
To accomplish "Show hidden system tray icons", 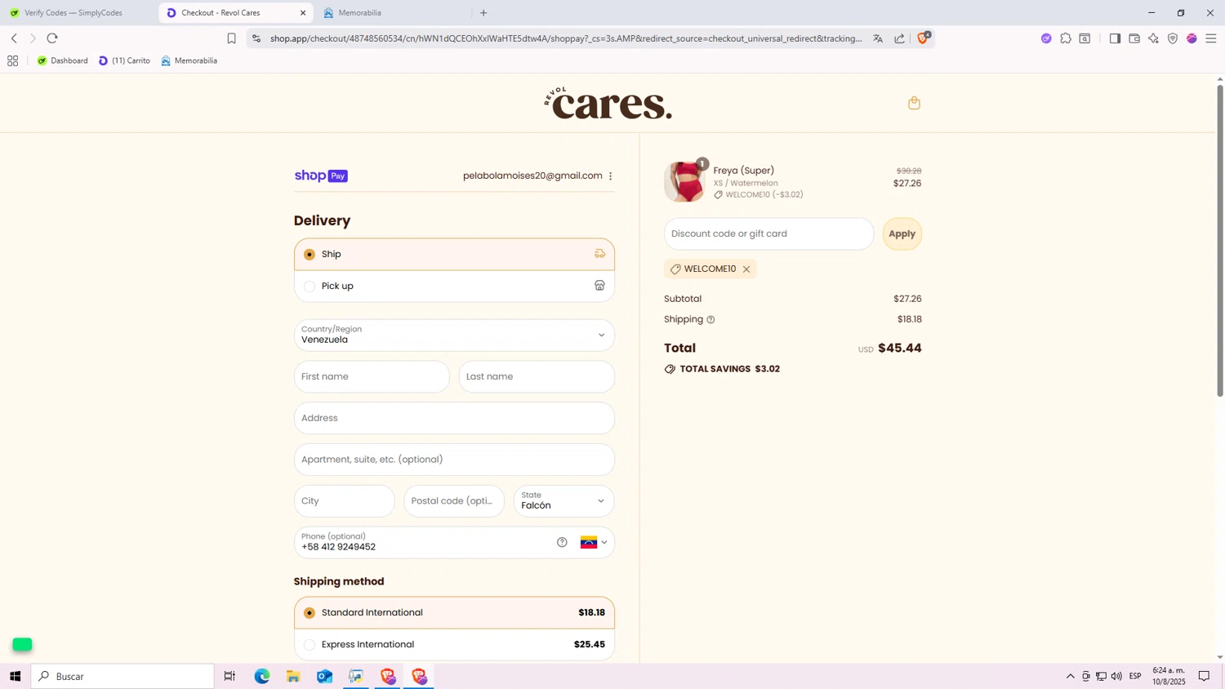I will 1070,676.
